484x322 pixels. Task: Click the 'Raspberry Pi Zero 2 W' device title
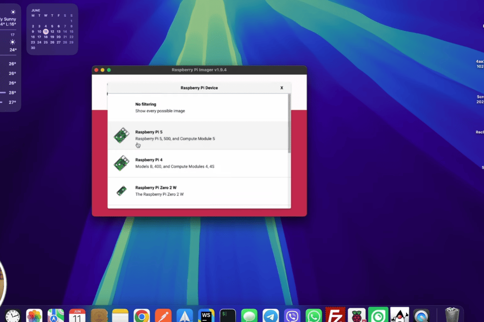[156, 188]
